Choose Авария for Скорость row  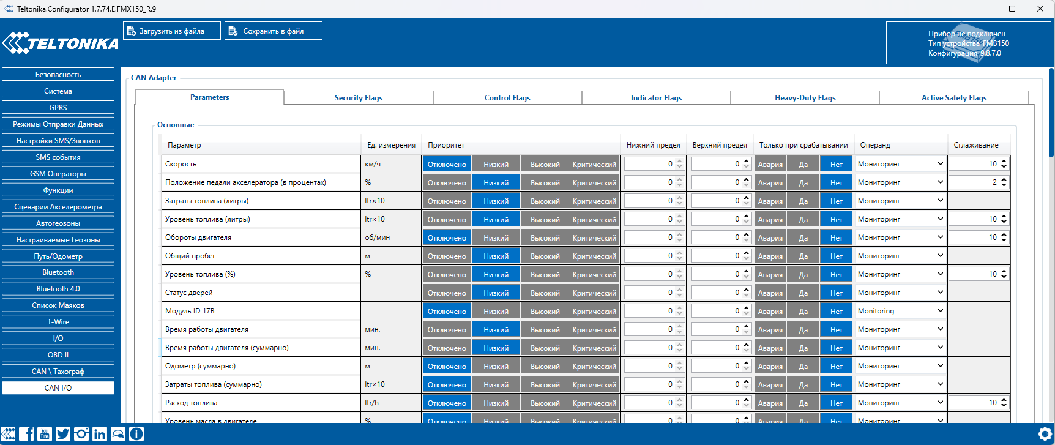(x=770, y=164)
